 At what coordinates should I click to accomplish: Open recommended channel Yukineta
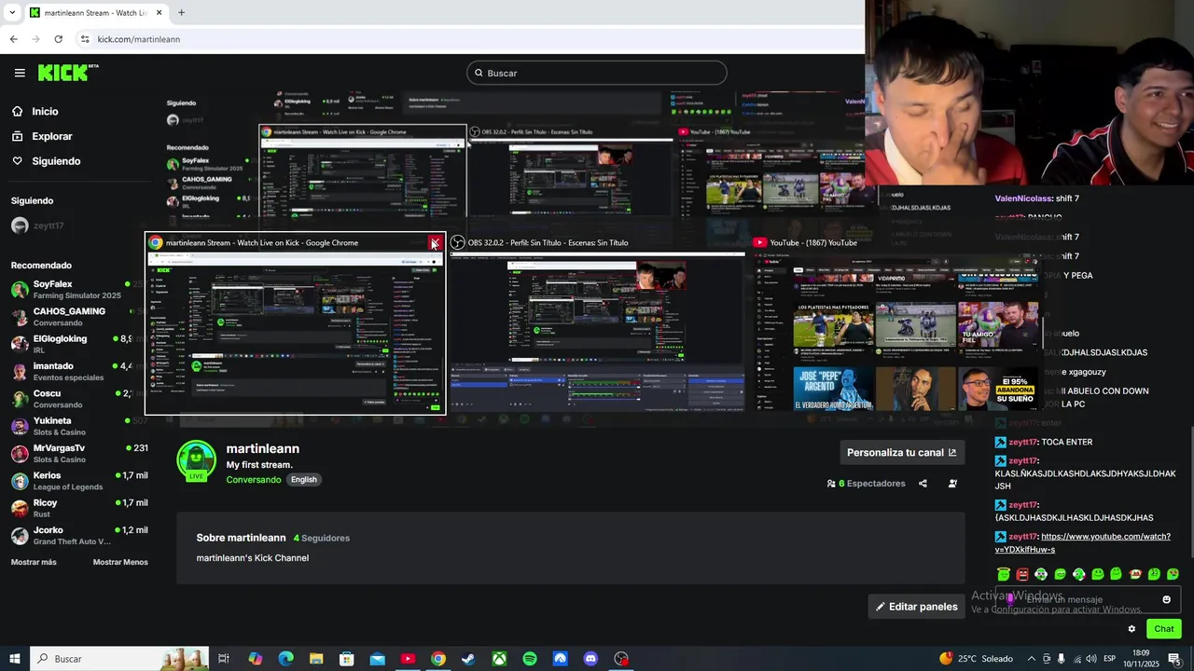pyautogui.click(x=78, y=426)
